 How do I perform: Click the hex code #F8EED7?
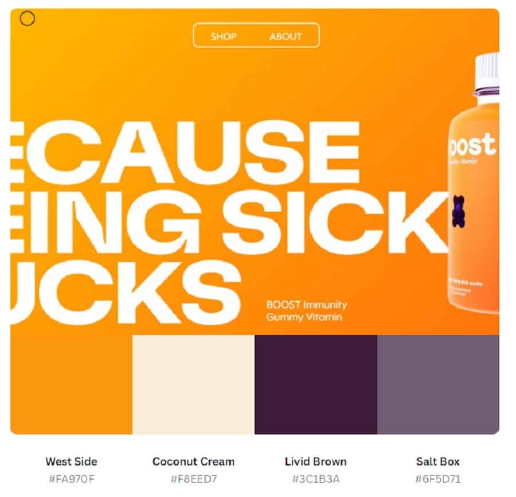pyautogui.click(x=194, y=479)
